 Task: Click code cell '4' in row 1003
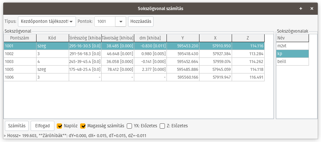[52, 62]
